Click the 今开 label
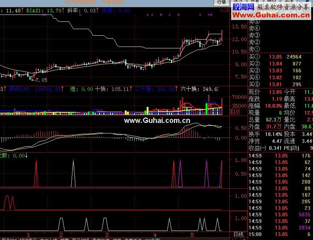The width and height of the screenshot is (313, 240). (289, 92)
